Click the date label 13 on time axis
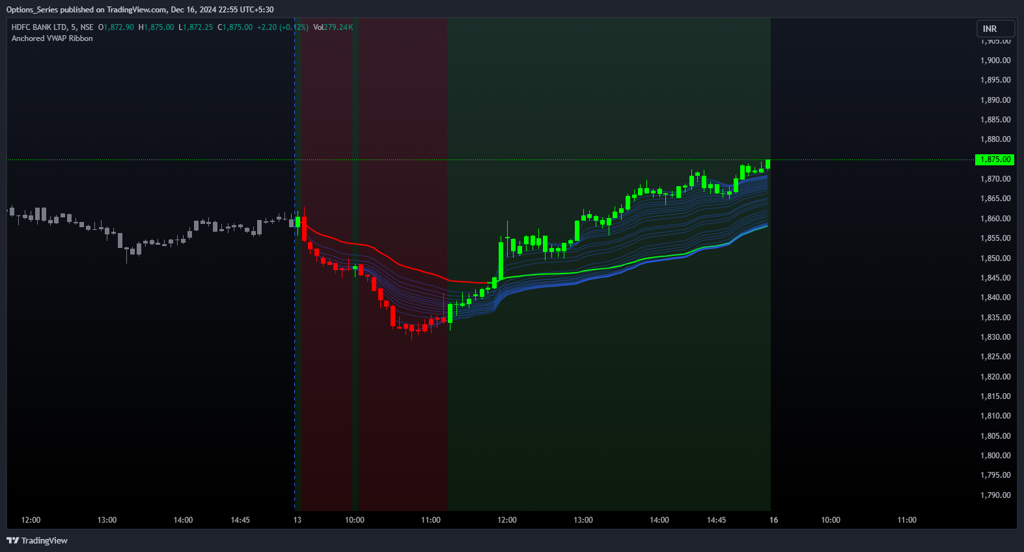This screenshot has height=552, width=1024. (x=298, y=520)
